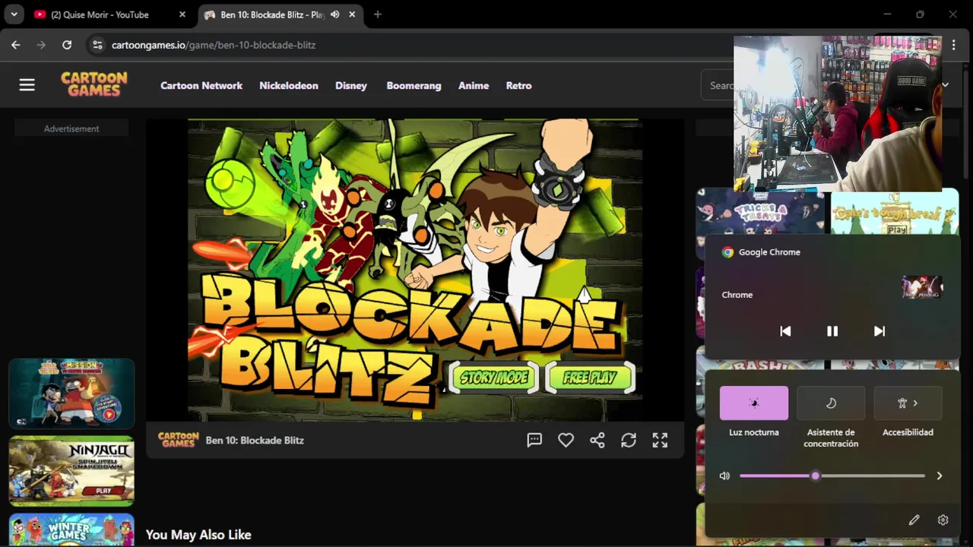973x547 pixels.
Task: Toggle Asistente de concentración
Action: tap(831, 403)
